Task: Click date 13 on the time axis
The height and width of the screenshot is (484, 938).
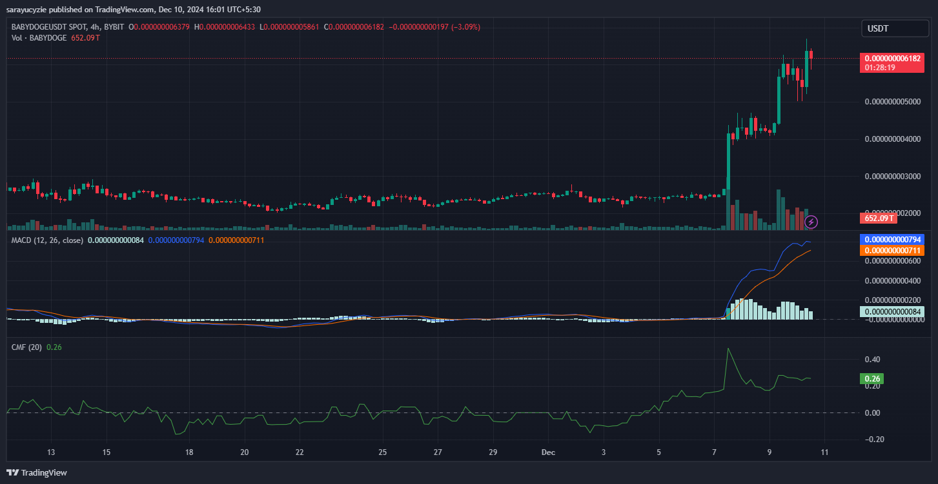Action: pyautogui.click(x=52, y=452)
